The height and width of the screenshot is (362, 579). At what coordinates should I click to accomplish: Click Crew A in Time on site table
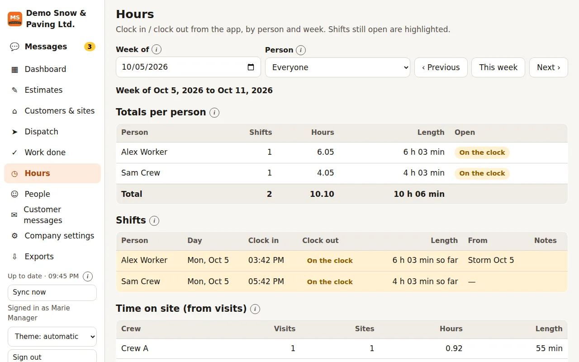[x=135, y=348]
